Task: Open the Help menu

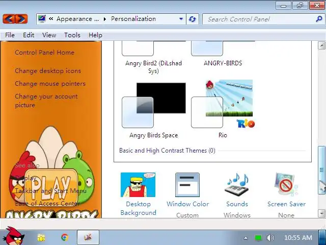Action: [95, 35]
